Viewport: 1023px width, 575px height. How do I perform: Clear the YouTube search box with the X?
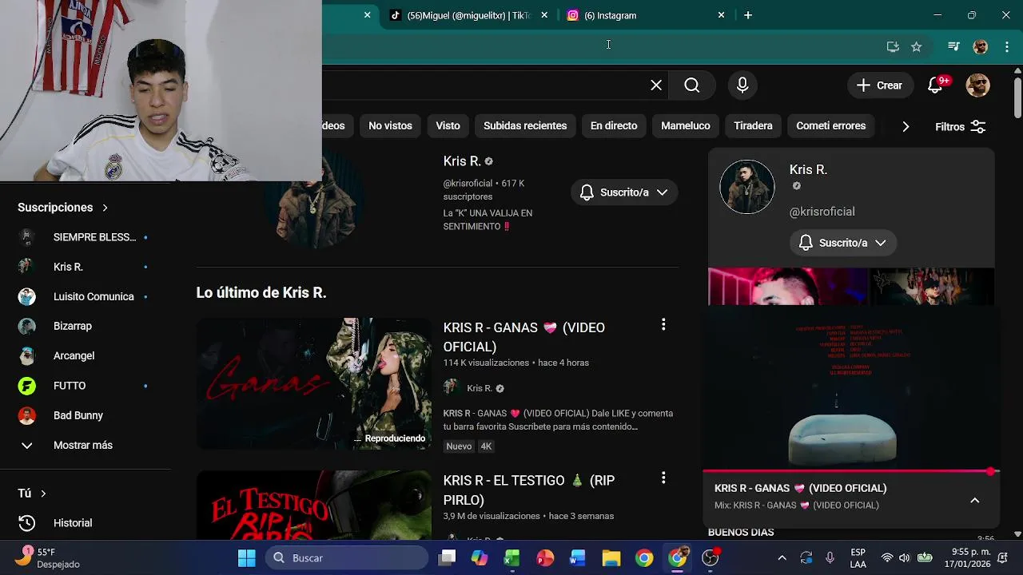[x=656, y=85]
